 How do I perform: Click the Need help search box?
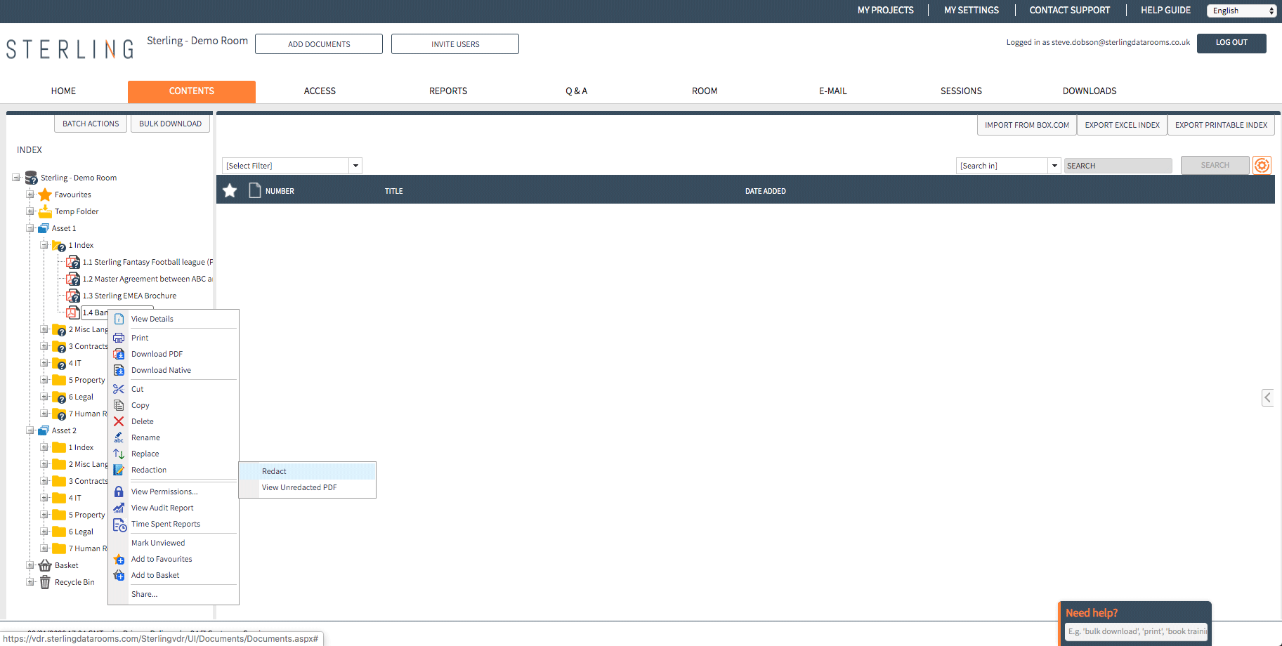coord(1137,631)
